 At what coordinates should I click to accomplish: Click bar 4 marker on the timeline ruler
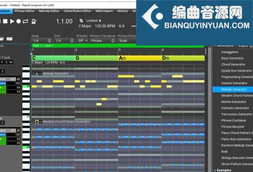[x=163, y=50]
